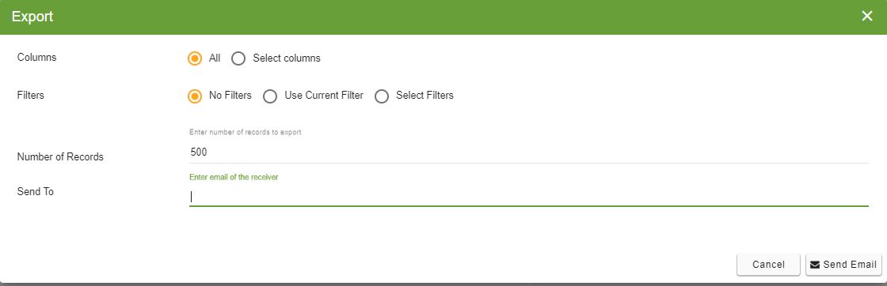Viewport: 887px width, 286px height.
Task: Click the Send To label
Action: tap(35, 192)
